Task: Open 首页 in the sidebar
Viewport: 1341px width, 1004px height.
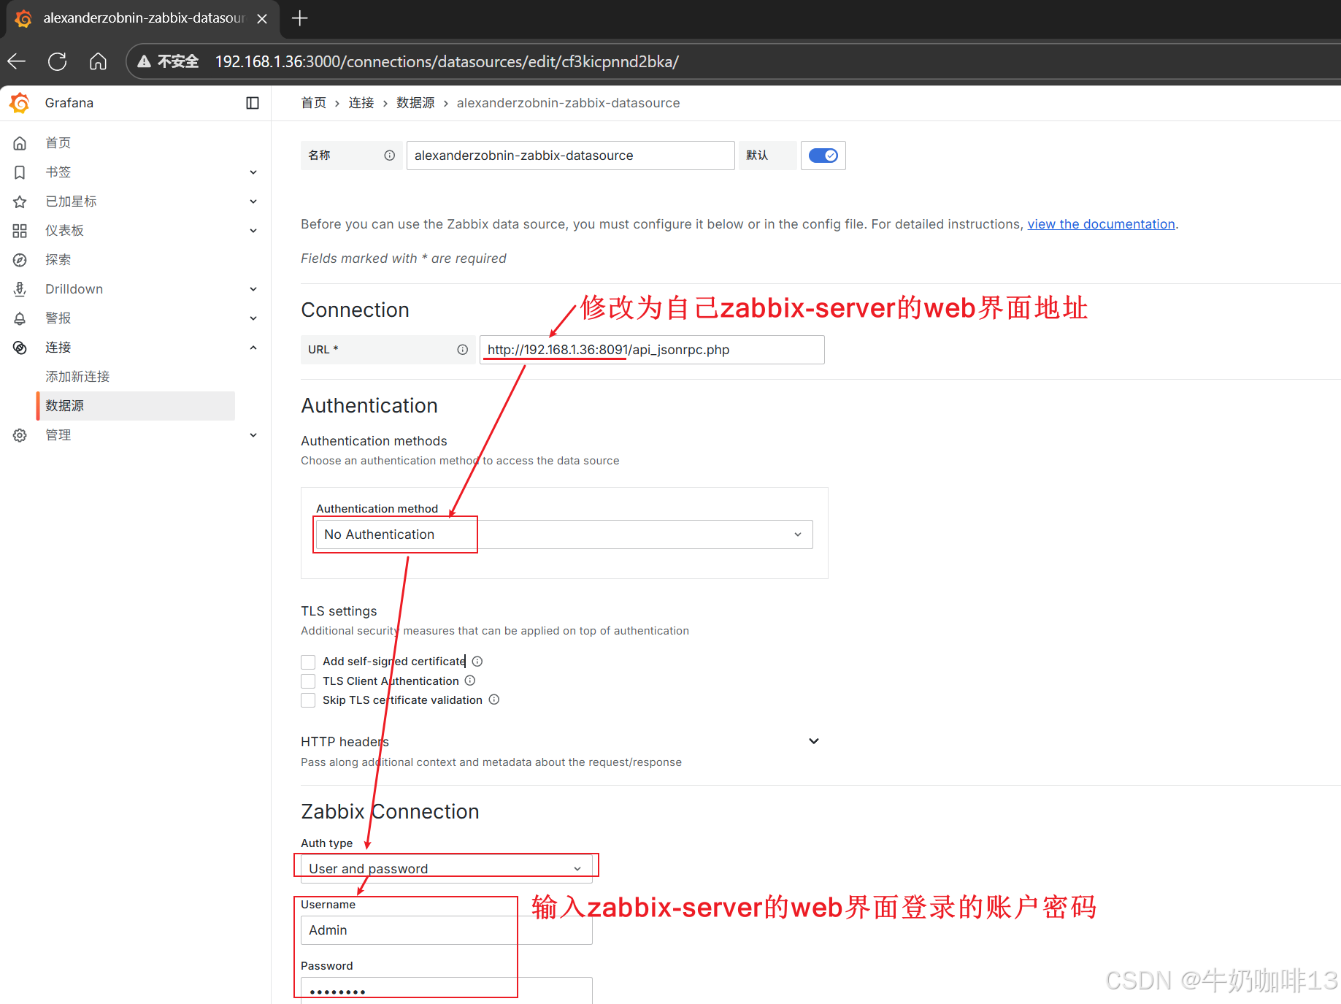Action: 58,143
